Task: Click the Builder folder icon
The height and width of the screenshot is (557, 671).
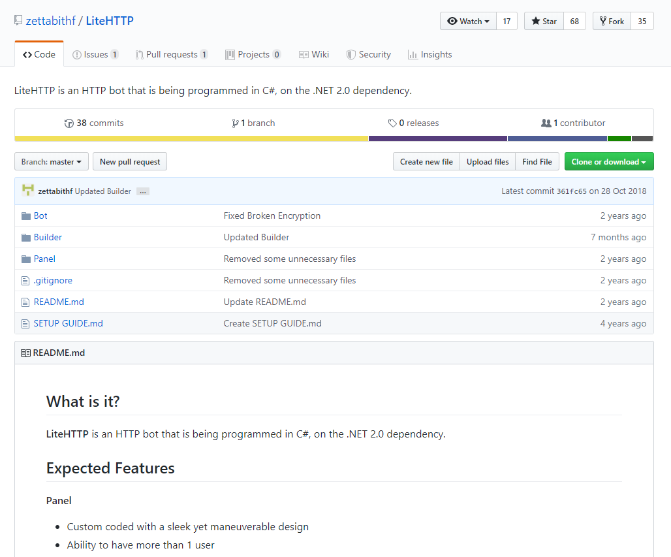Action: pyautogui.click(x=26, y=237)
